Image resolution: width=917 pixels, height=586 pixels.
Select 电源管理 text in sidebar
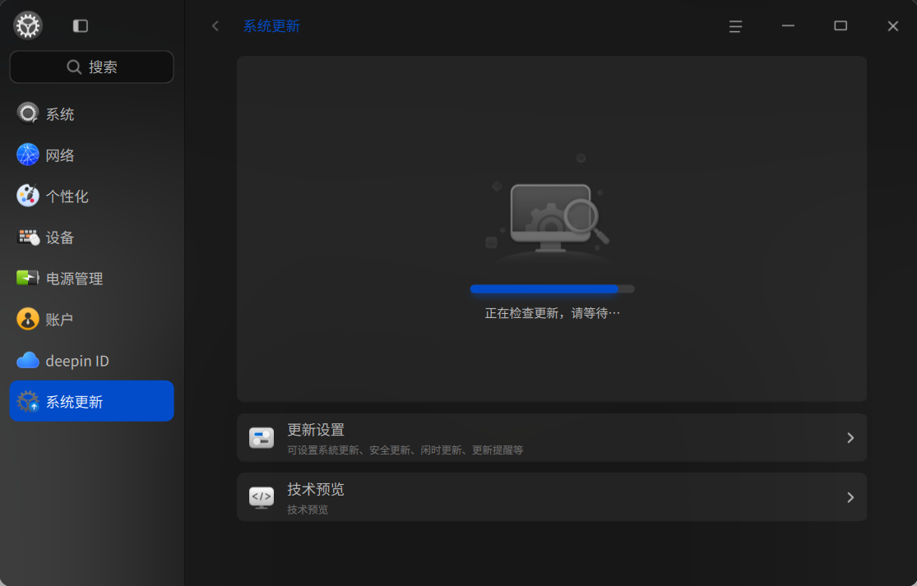(74, 279)
